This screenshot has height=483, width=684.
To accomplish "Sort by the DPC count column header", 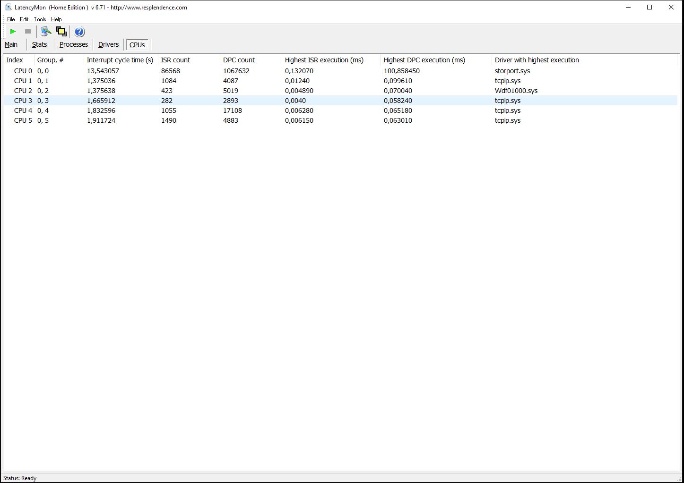I will click(x=251, y=60).
